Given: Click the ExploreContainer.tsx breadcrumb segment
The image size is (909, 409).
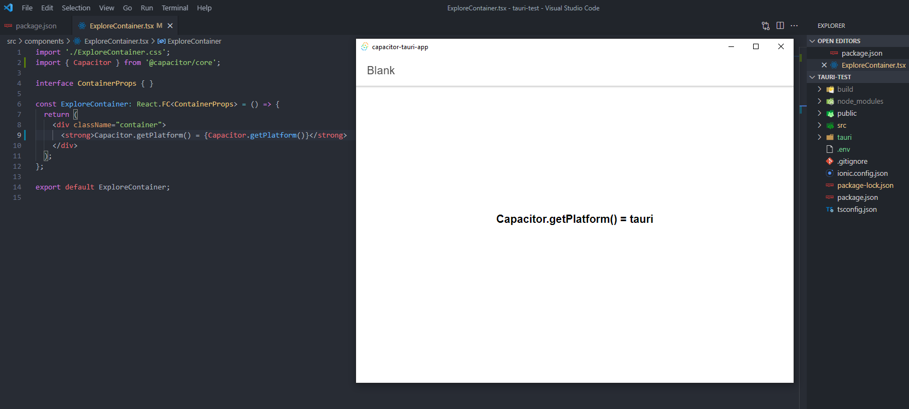Looking at the screenshot, I should [x=116, y=42].
